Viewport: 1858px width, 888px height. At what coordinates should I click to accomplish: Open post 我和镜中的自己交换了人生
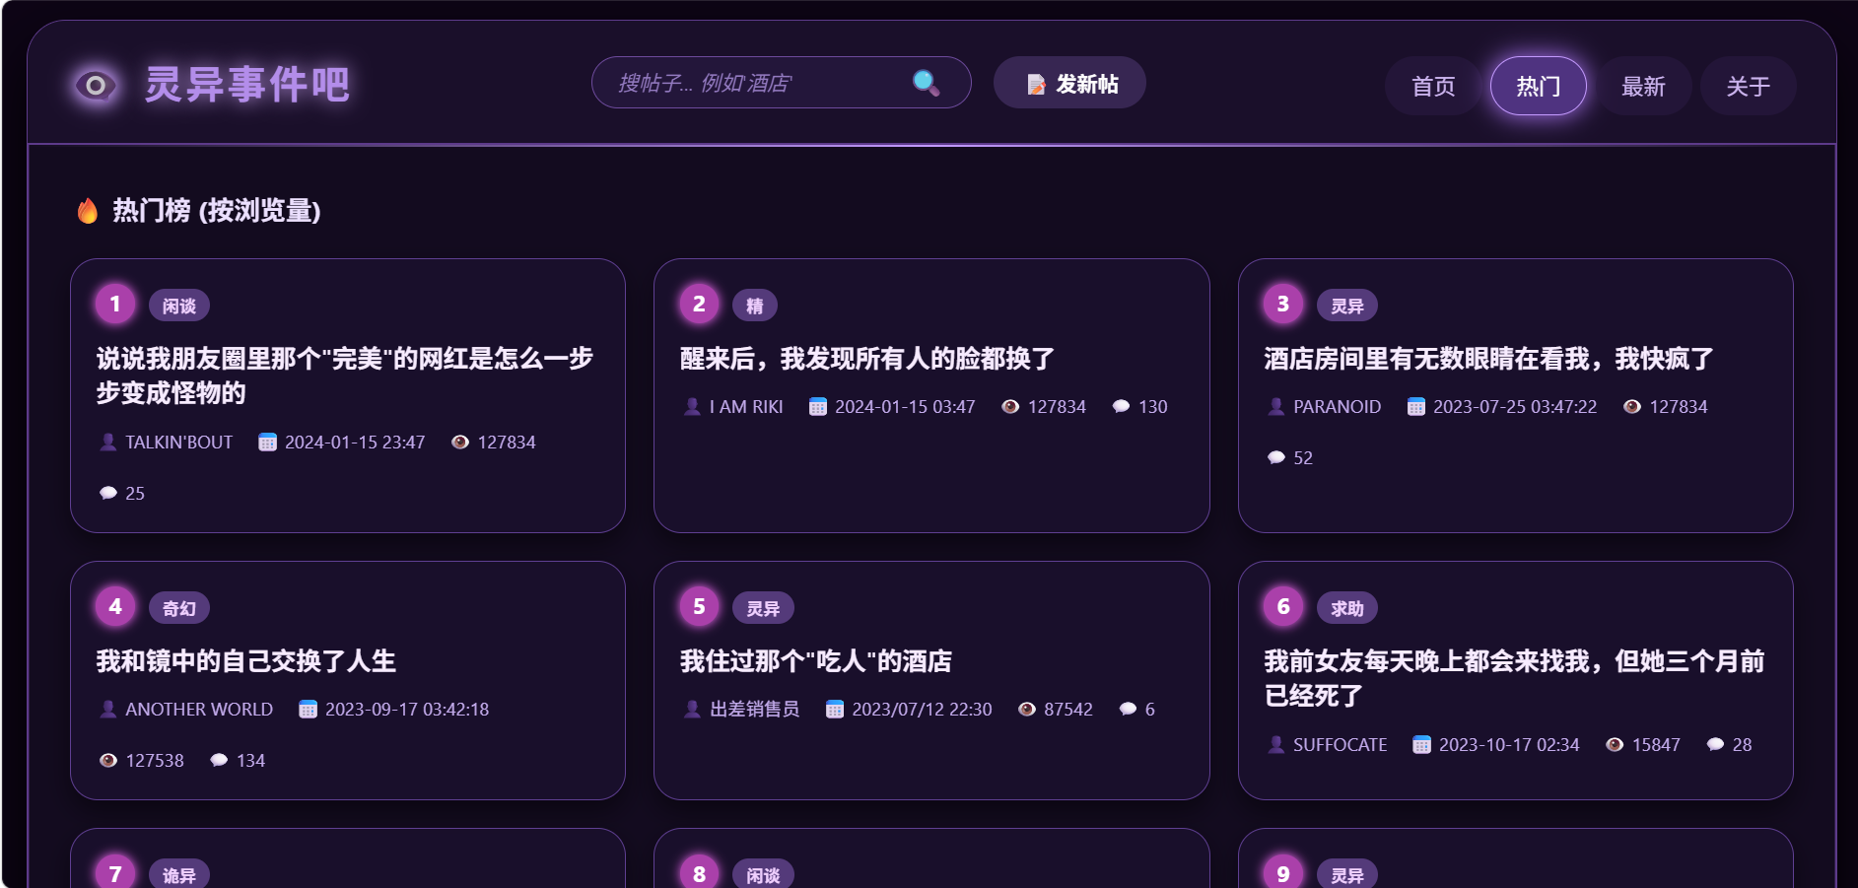pyautogui.click(x=245, y=661)
